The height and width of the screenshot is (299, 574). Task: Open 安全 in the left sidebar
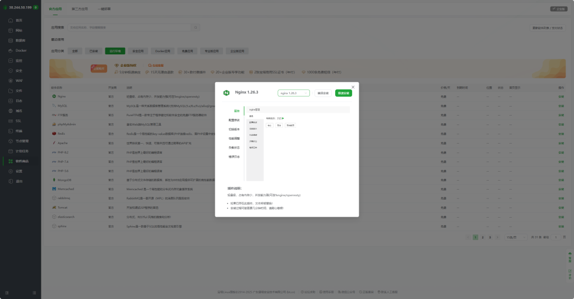[18, 71]
